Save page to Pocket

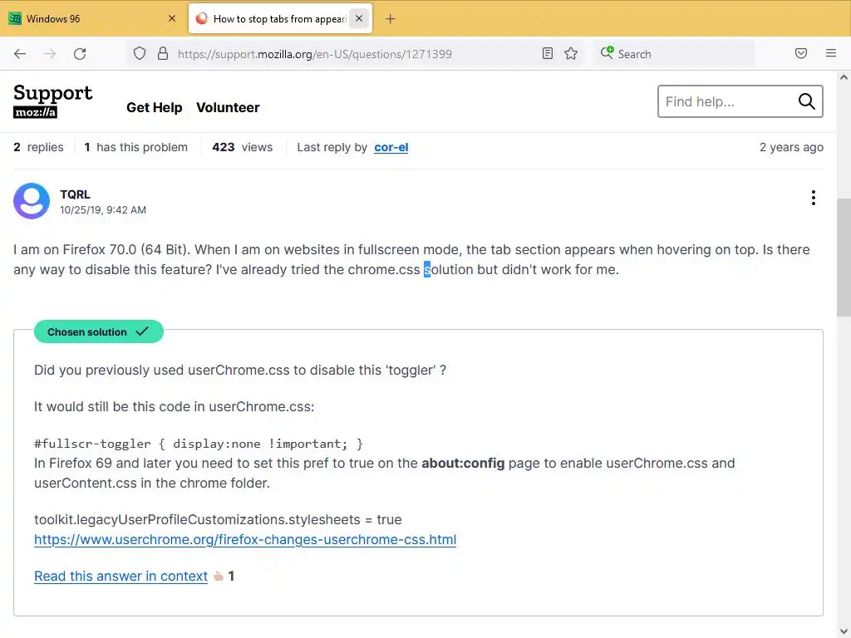pos(801,53)
